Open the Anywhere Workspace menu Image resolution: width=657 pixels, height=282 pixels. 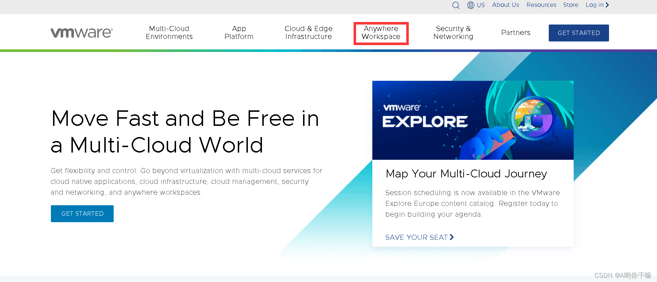pos(381,33)
